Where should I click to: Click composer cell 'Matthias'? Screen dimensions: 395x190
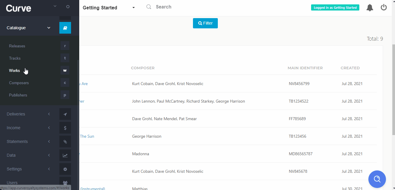point(140,189)
